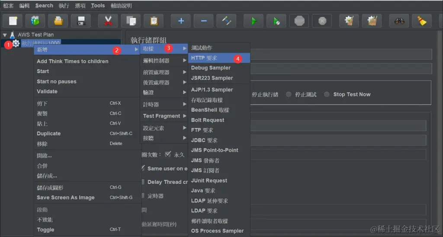Expand the 新增 submenu arrow

[x=136, y=49]
